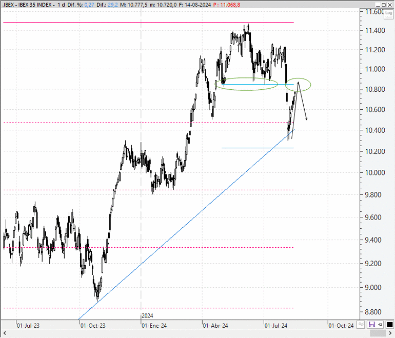The height and width of the screenshot is (338, 395).
Task: Click the maximum value M: 10.777,5
Action: [134, 5]
